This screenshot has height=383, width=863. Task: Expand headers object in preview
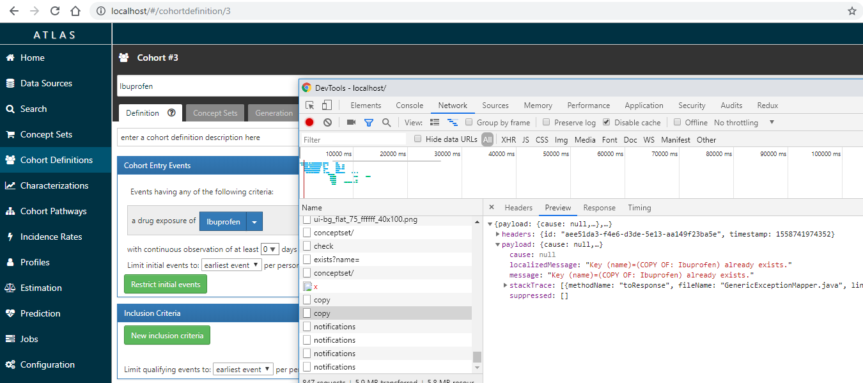click(498, 235)
